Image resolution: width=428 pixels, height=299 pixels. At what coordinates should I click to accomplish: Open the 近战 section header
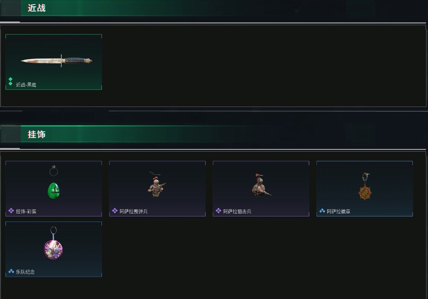coord(37,8)
